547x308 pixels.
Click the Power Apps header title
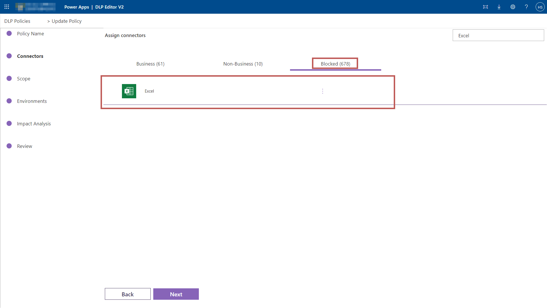(x=77, y=7)
